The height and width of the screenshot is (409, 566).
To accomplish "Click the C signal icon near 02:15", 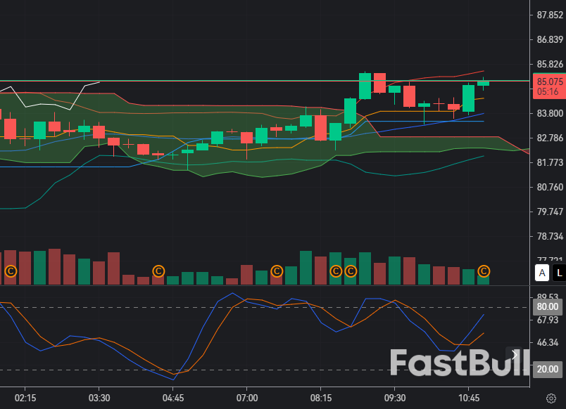I will [11, 271].
